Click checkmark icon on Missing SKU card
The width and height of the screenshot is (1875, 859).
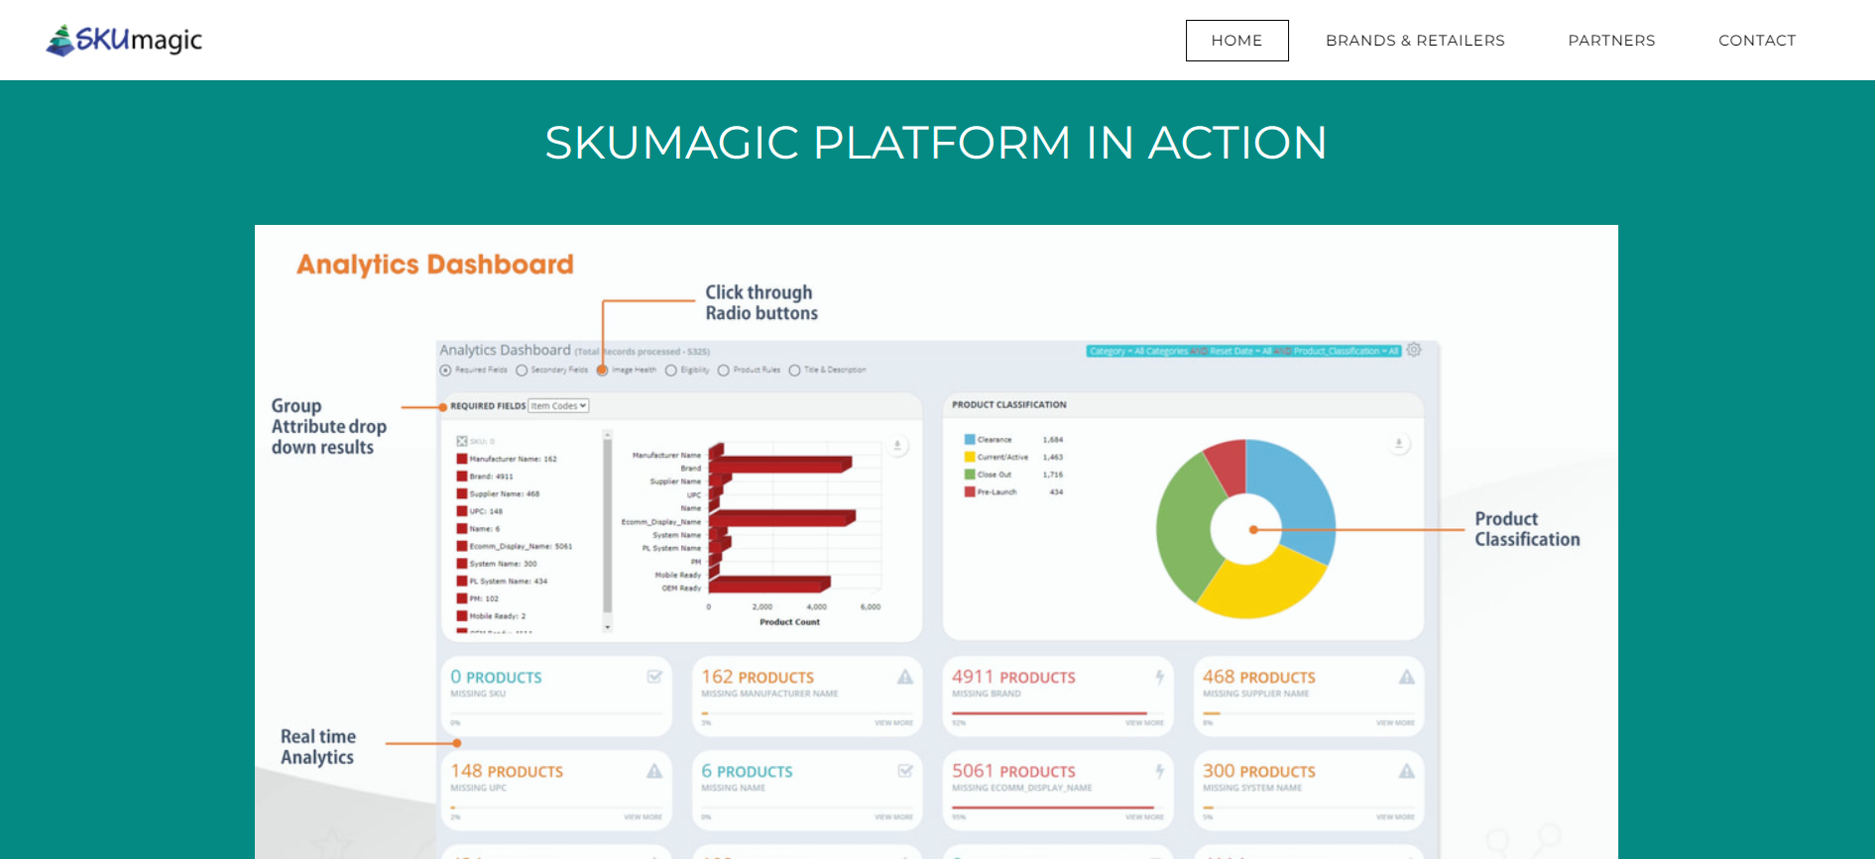coord(654,677)
